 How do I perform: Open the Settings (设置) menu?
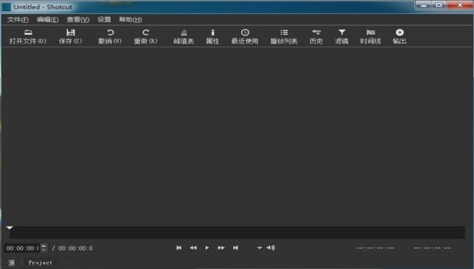point(104,20)
